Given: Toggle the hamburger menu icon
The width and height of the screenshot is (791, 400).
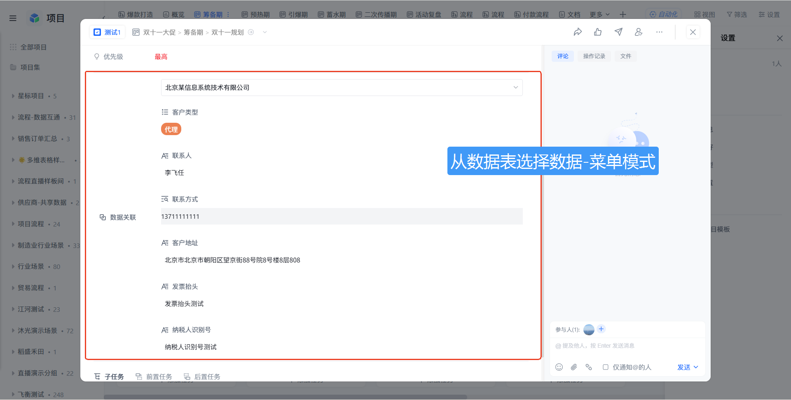Looking at the screenshot, I should [13, 18].
